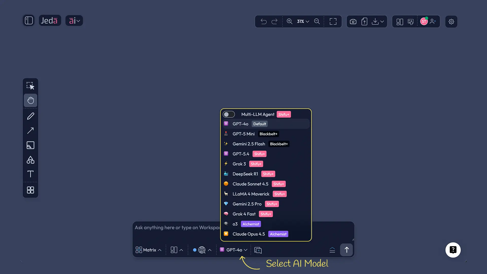Select the Text tool
Viewport: 487px width, 274px height.
(x=30, y=174)
